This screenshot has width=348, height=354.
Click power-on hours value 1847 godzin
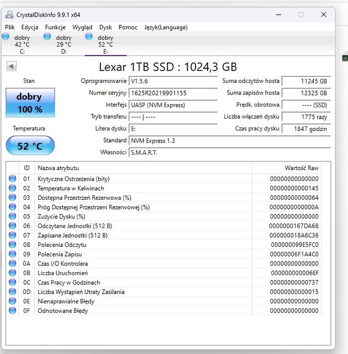click(x=306, y=128)
